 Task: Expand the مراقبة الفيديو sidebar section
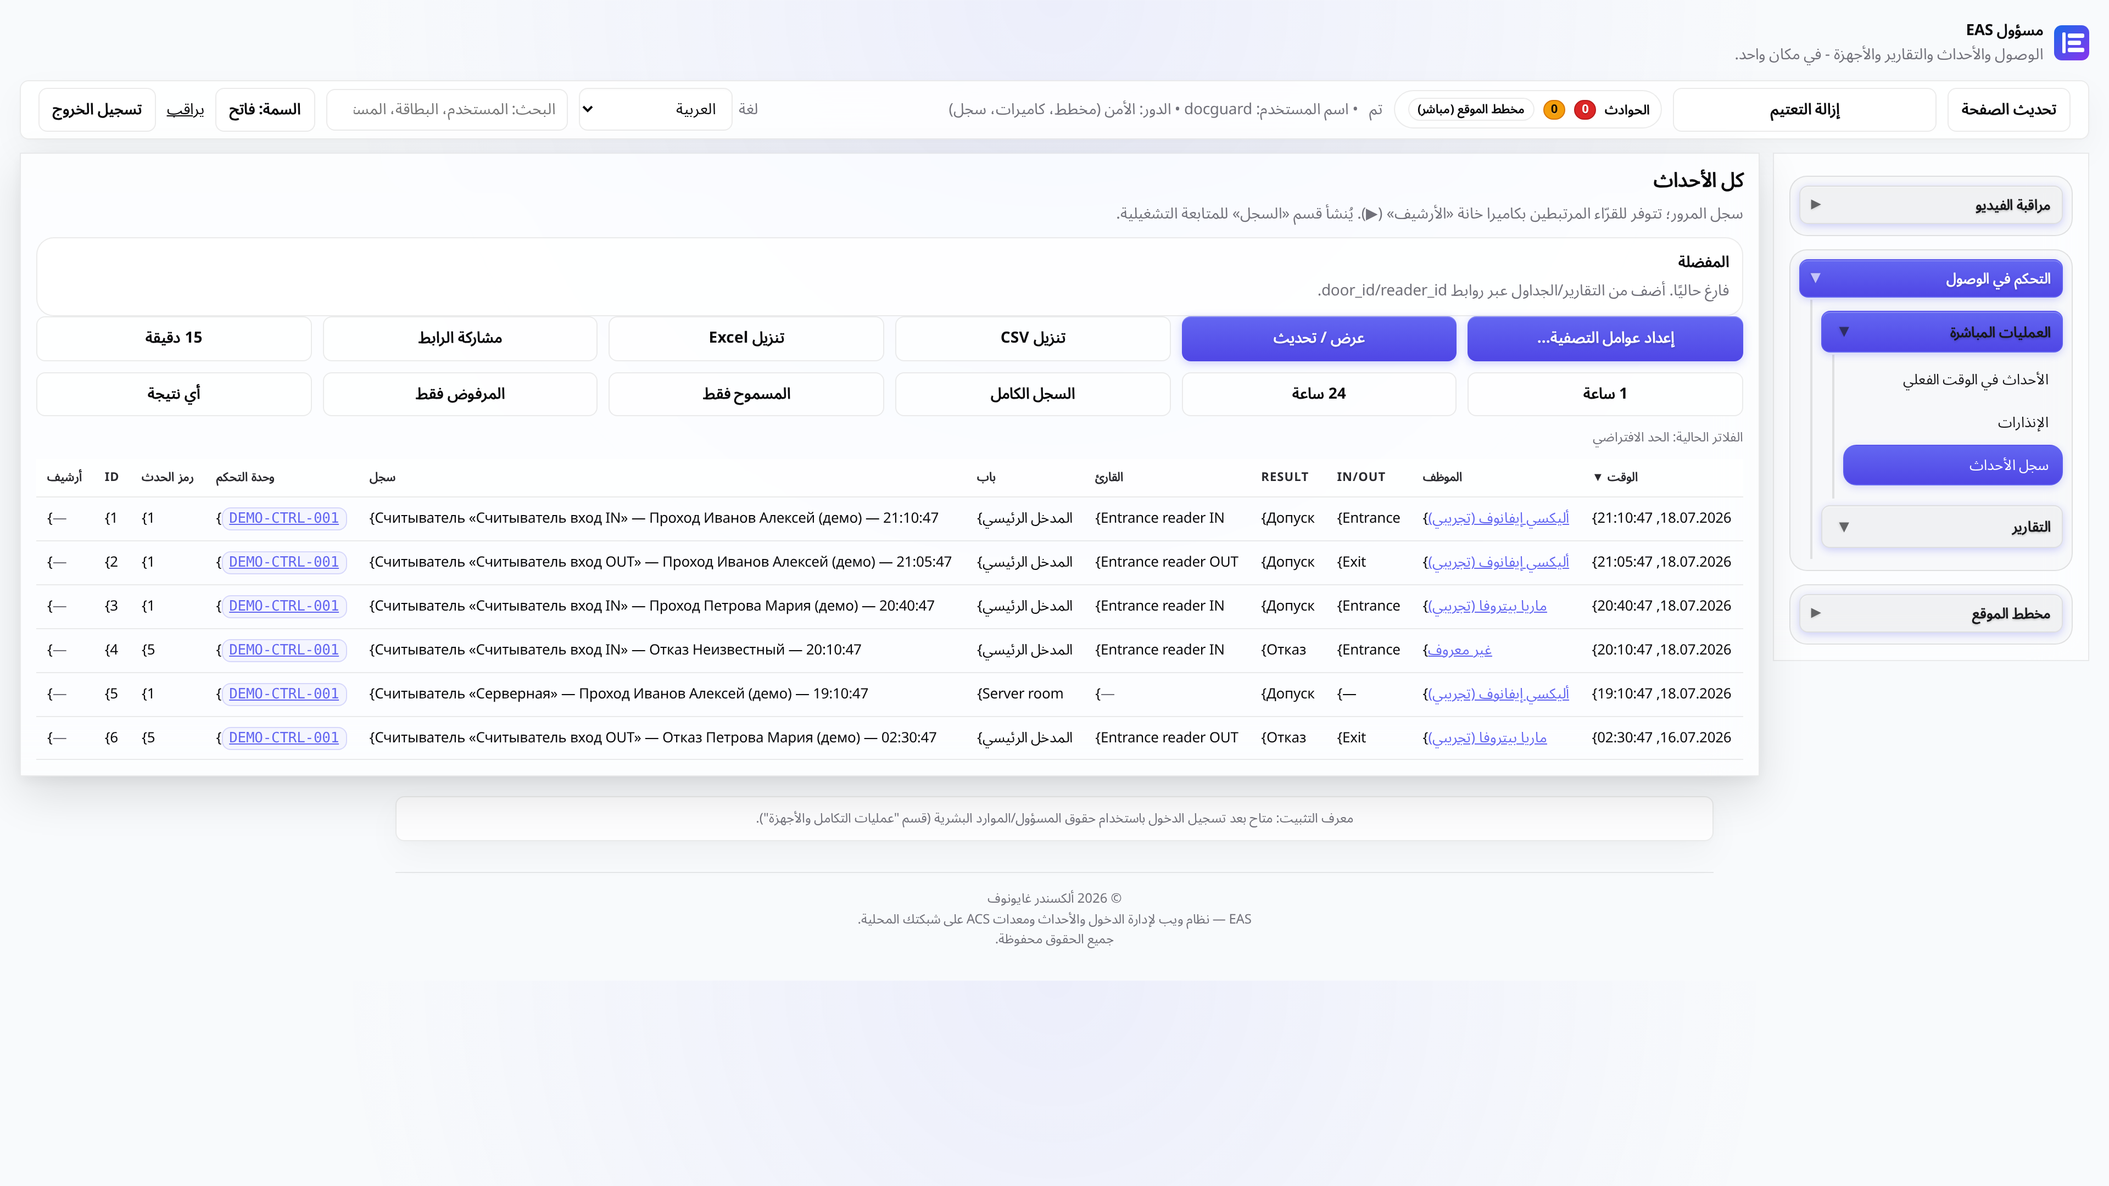(1931, 205)
